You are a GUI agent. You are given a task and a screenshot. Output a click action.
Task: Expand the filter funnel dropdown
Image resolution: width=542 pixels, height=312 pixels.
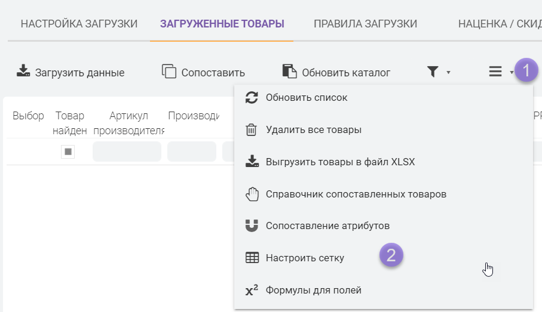[438, 72]
